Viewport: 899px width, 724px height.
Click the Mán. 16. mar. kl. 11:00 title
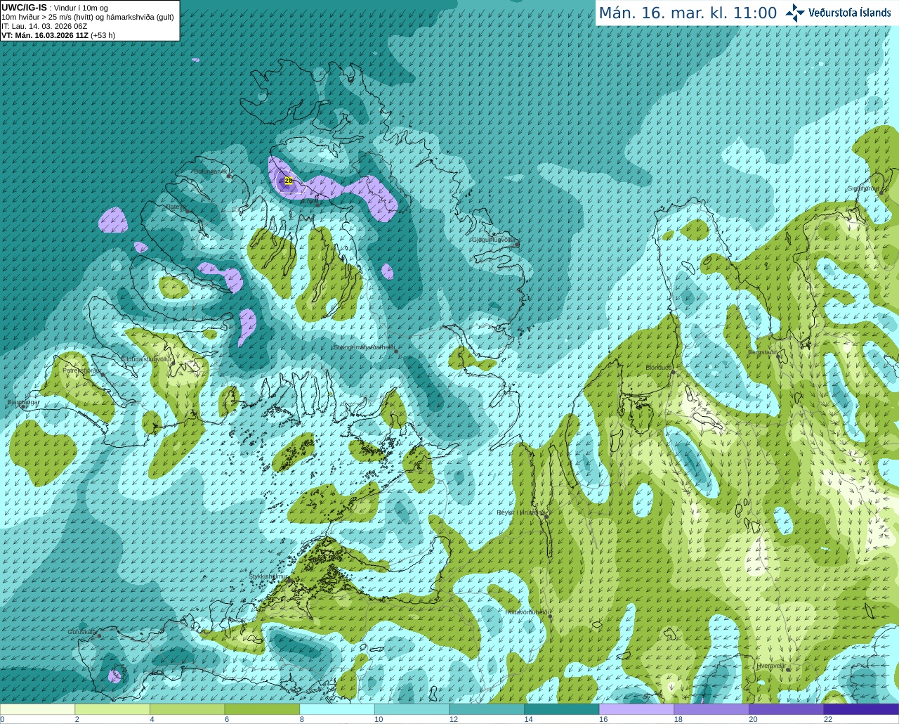point(688,13)
